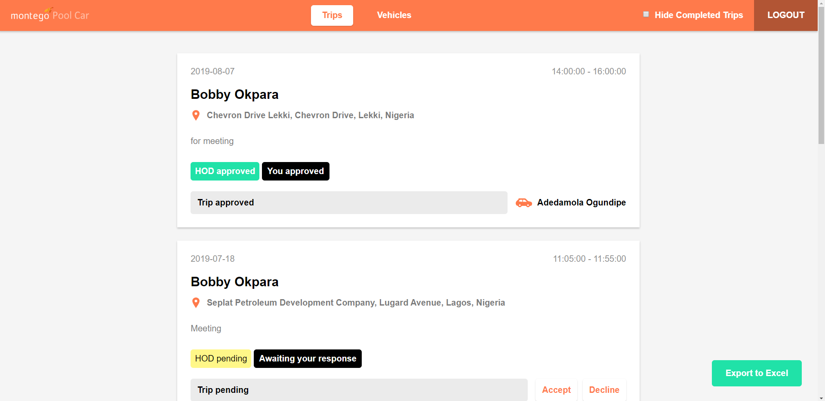Screen dimensions: 825x401
Task: Click the yellow HOD pending badge
Action: 221,358
